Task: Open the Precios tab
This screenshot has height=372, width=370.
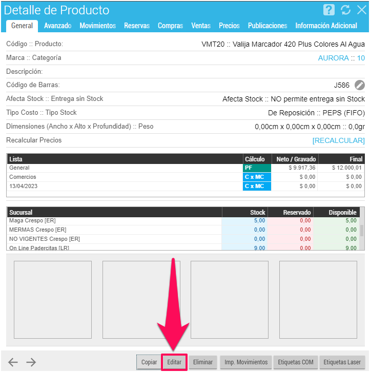Action: click(x=229, y=26)
